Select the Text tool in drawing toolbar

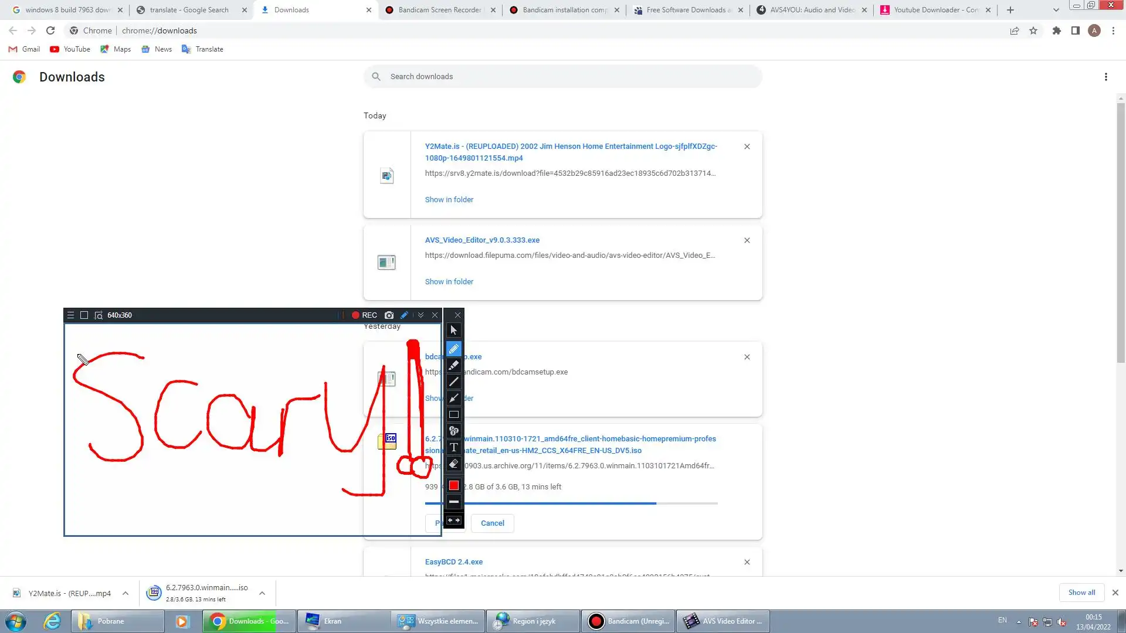pos(453,447)
